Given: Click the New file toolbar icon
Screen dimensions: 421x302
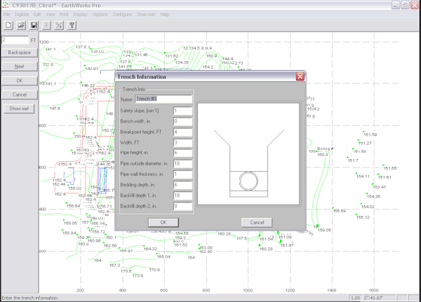Looking at the screenshot, I should [x=8, y=25].
